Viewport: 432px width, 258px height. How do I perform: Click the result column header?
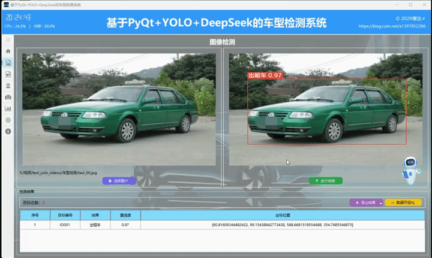point(95,215)
